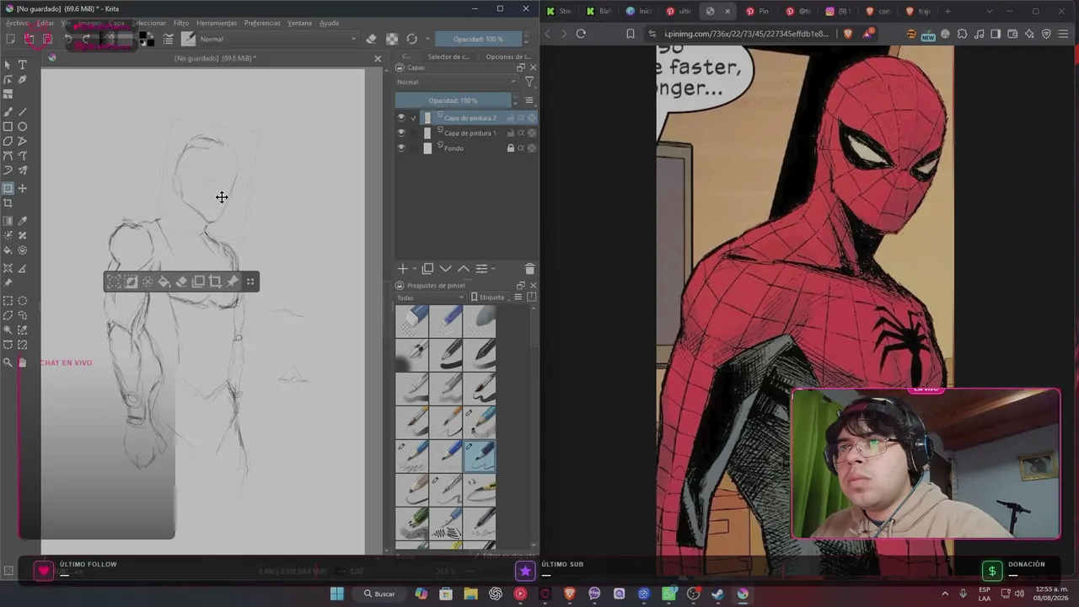Adjust the brush Opacidad slider in toolbar
Image resolution: width=1079 pixels, height=607 pixels.
[478, 39]
